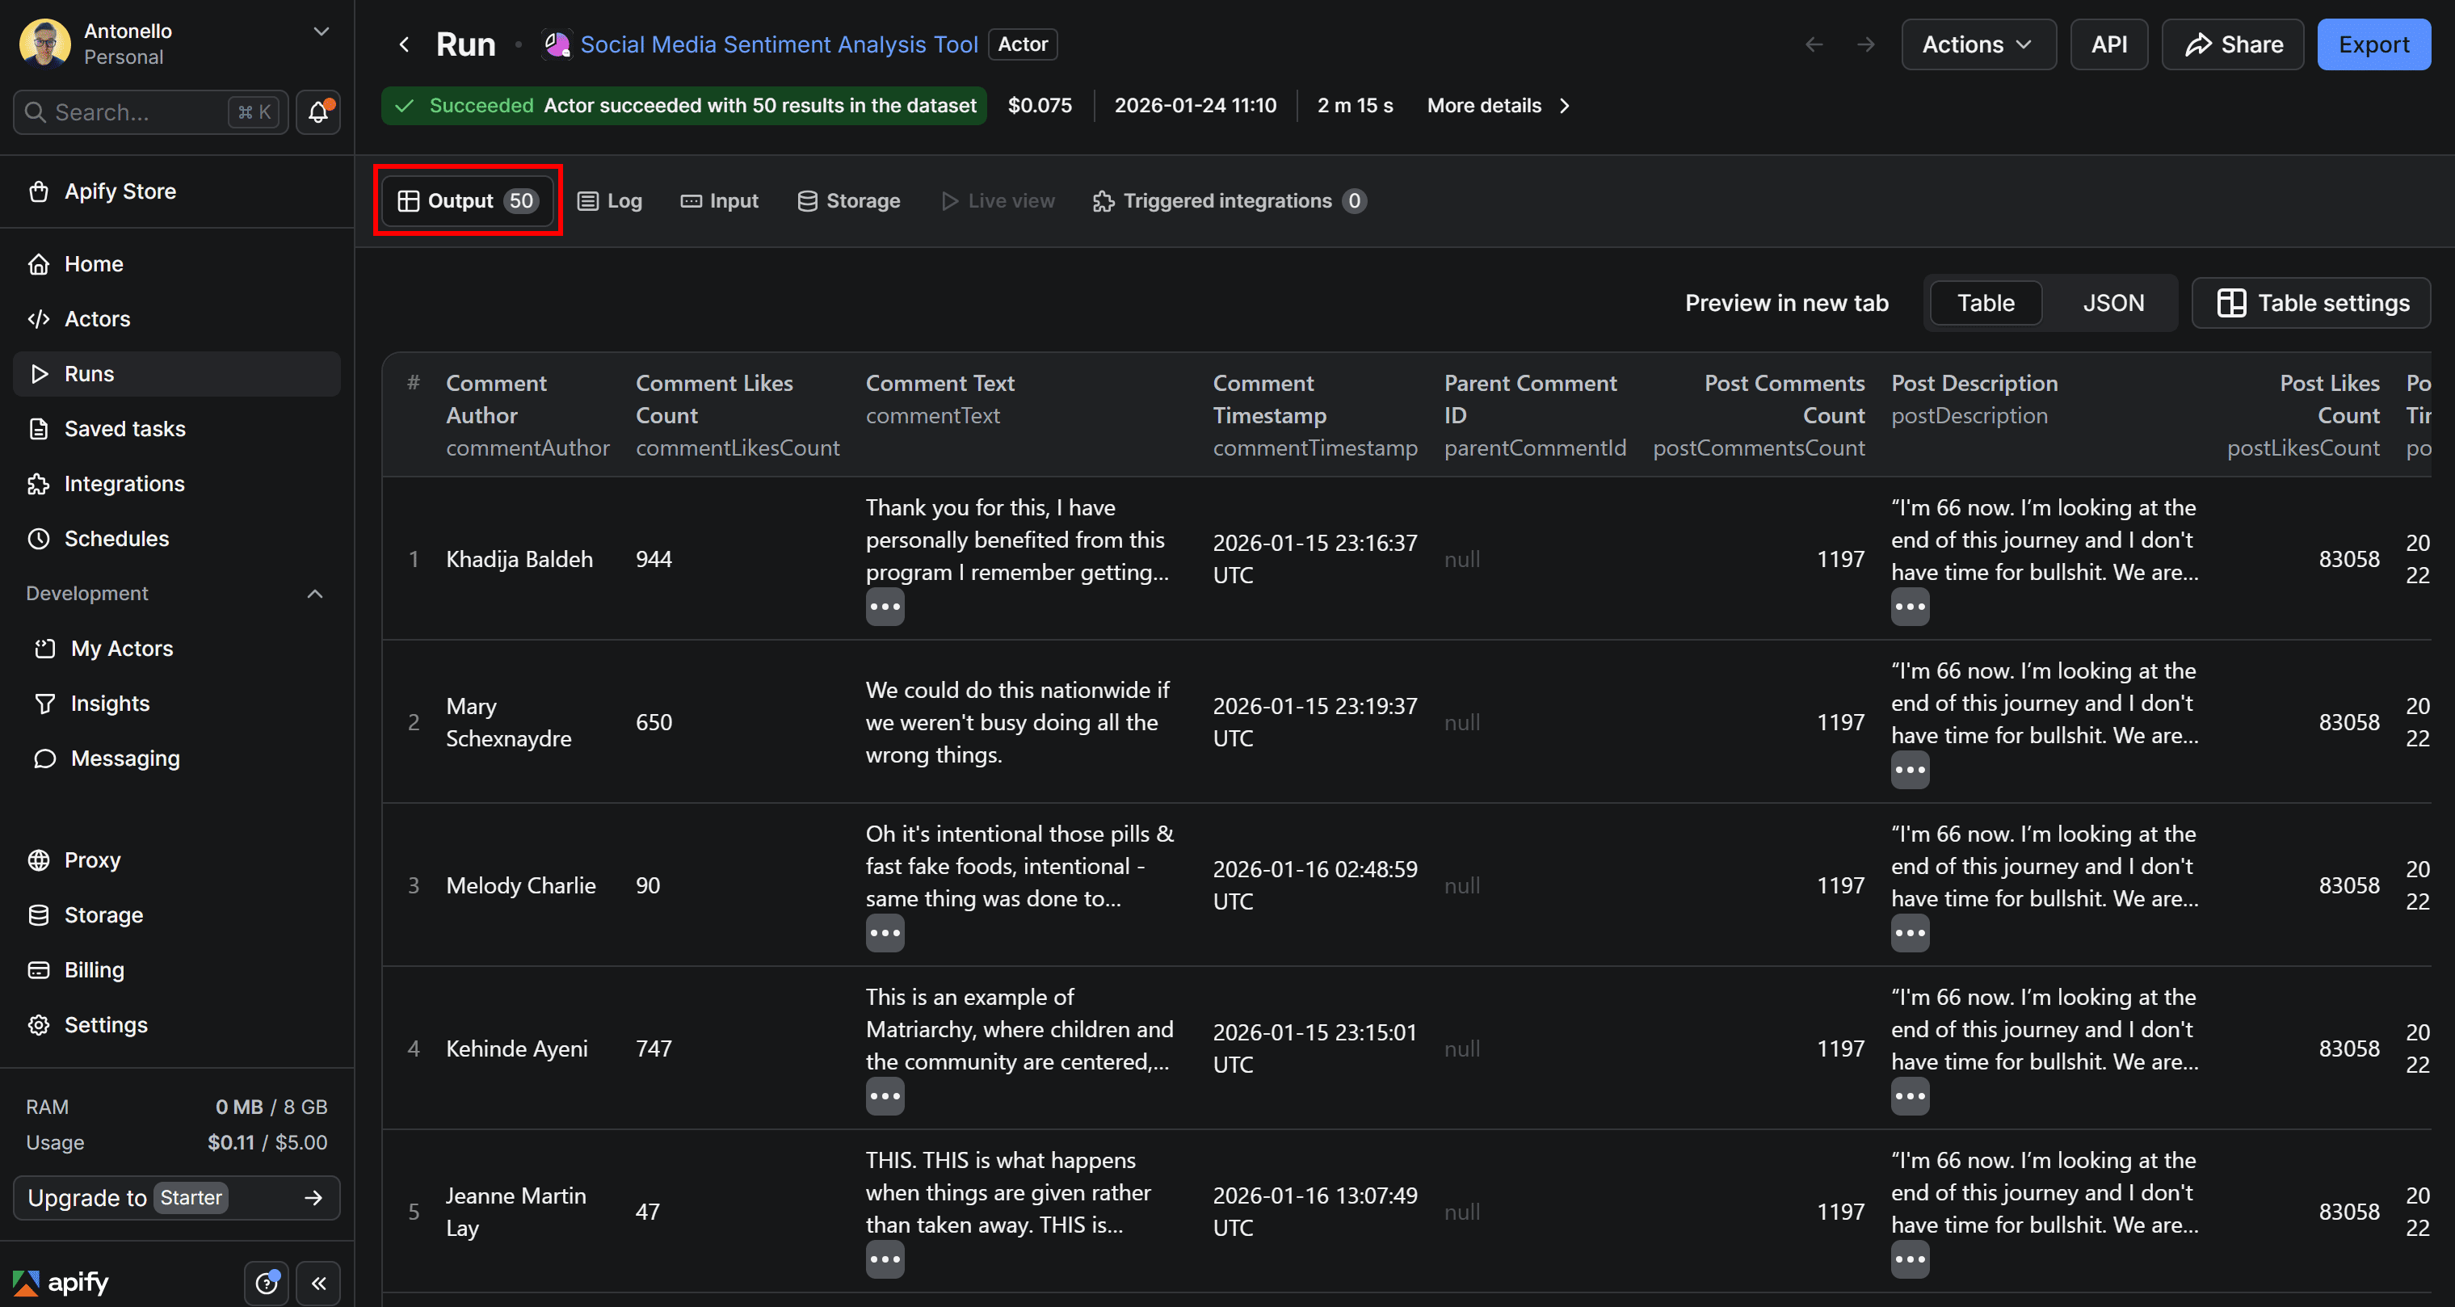Select Table view toggle
The height and width of the screenshot is (1307, 2455).
coord(1985,303)
